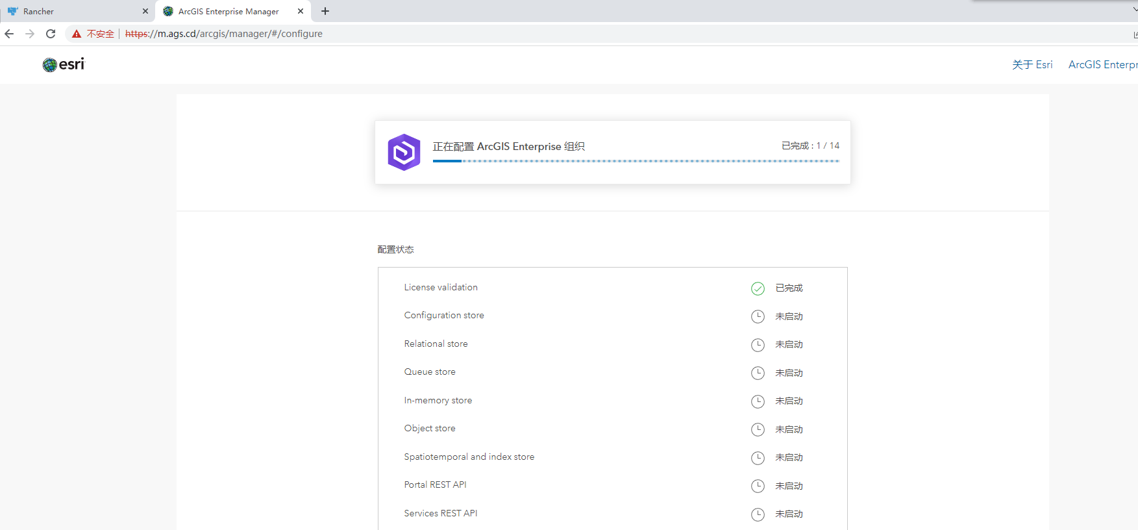Click the clock icon for Object store
This screenshot has height=530, width=1138.
pos(758,429)
